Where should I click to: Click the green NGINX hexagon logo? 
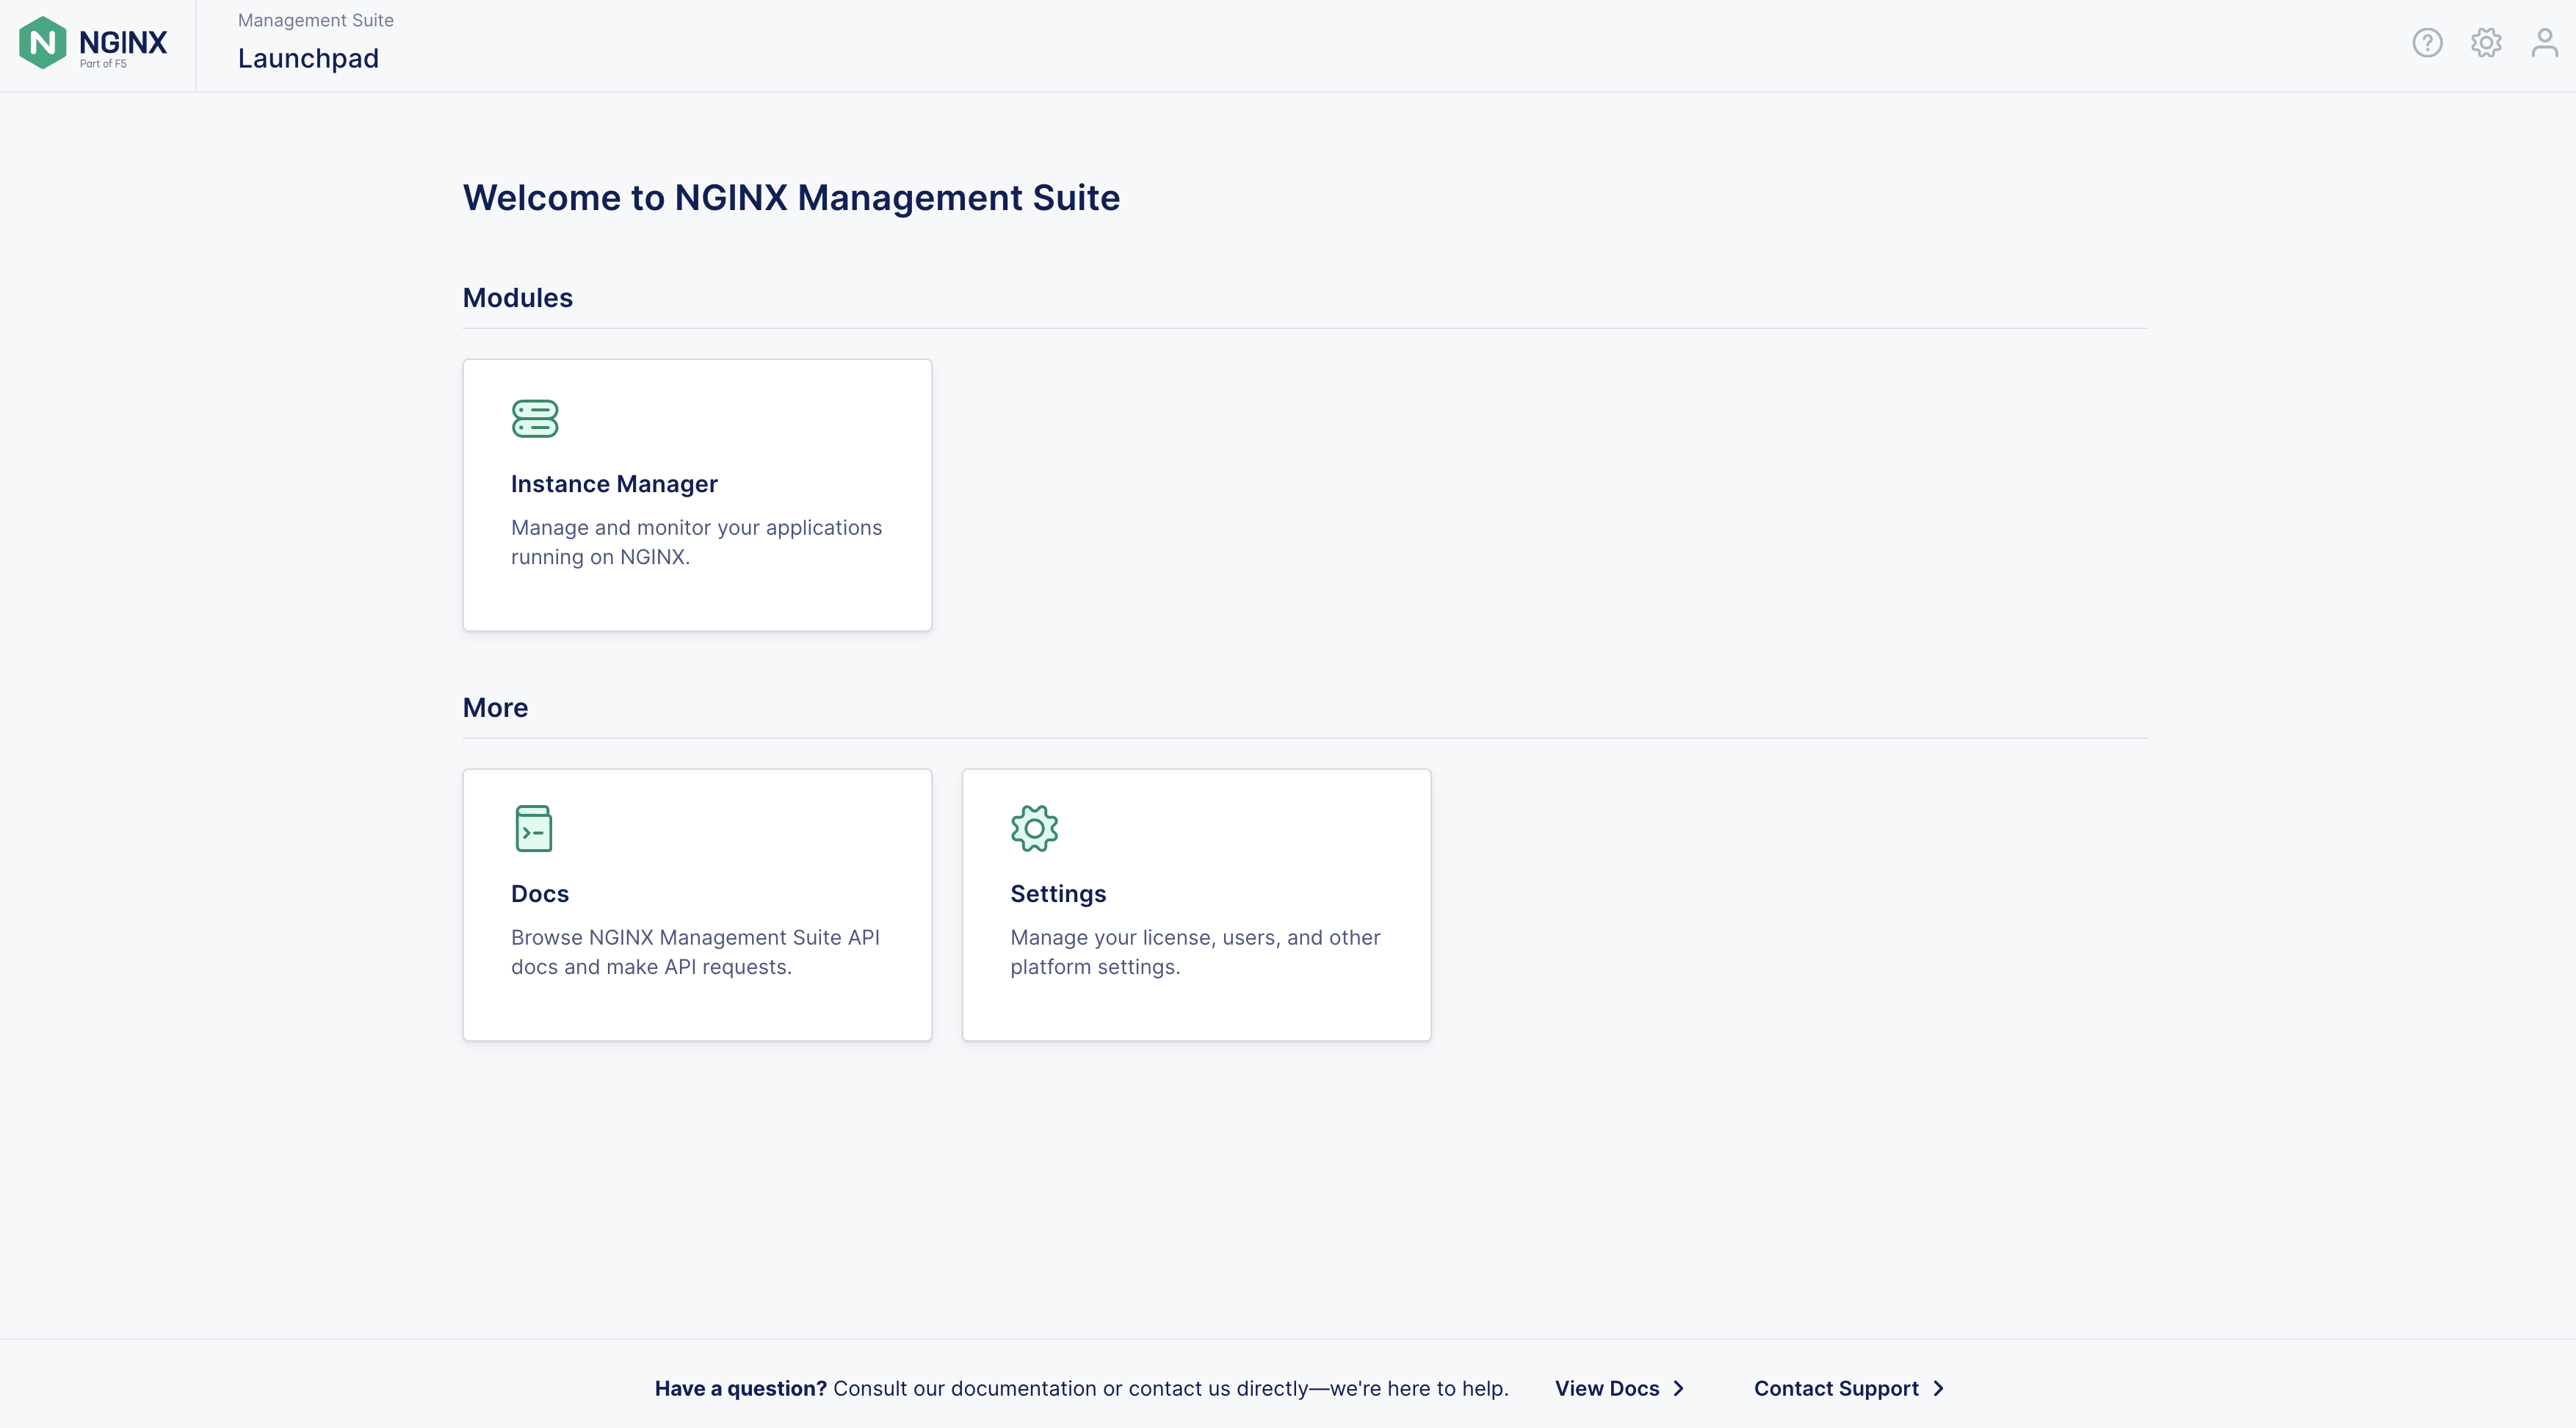(42, 43)
